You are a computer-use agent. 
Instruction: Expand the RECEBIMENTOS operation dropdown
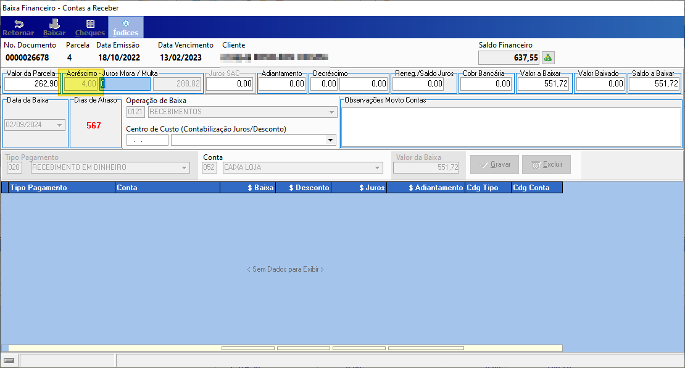click(x=331, y=112)
